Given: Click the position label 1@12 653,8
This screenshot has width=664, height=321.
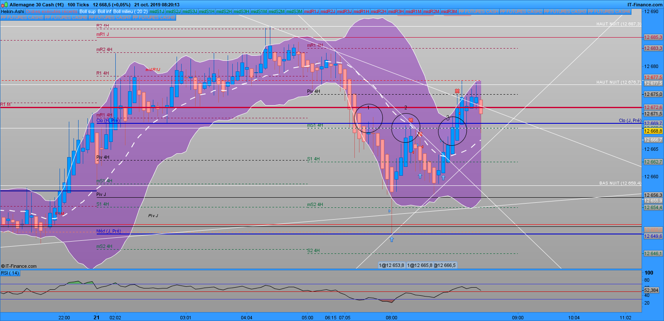Looking at the screenshot, I should (x=392, y=265).
